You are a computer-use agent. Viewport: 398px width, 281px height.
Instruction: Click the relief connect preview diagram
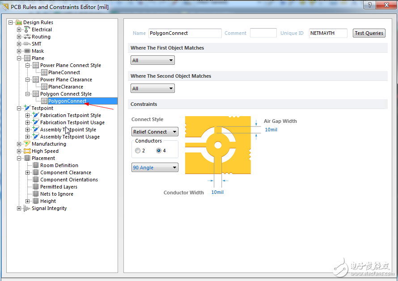(218, 145)
